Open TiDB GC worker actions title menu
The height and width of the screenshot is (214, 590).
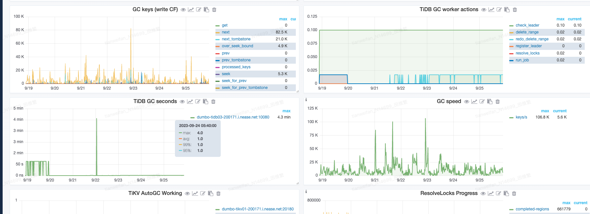point(449,10)
